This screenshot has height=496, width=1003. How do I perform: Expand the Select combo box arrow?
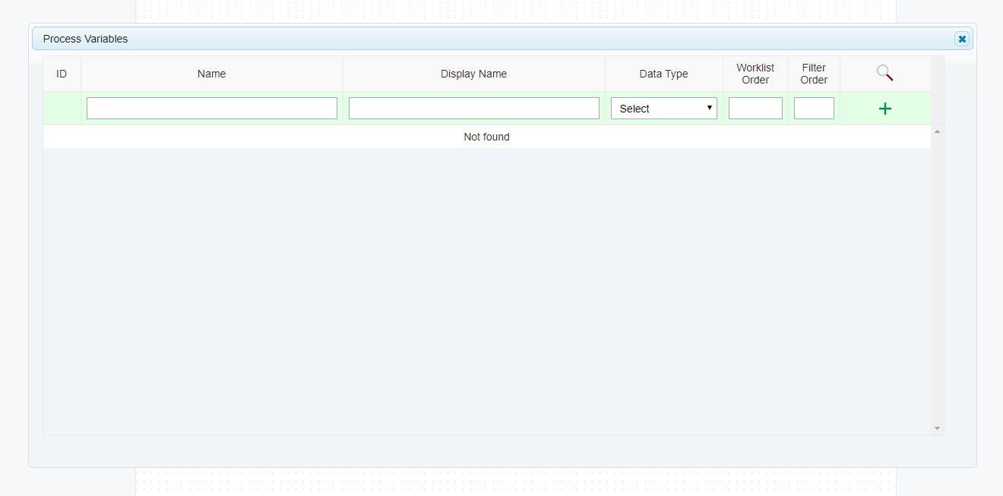tap(709, 108)
